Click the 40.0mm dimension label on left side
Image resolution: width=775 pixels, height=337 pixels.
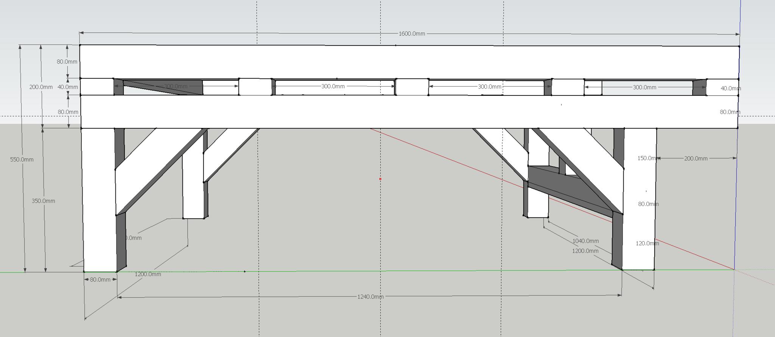tap(67, 87)
